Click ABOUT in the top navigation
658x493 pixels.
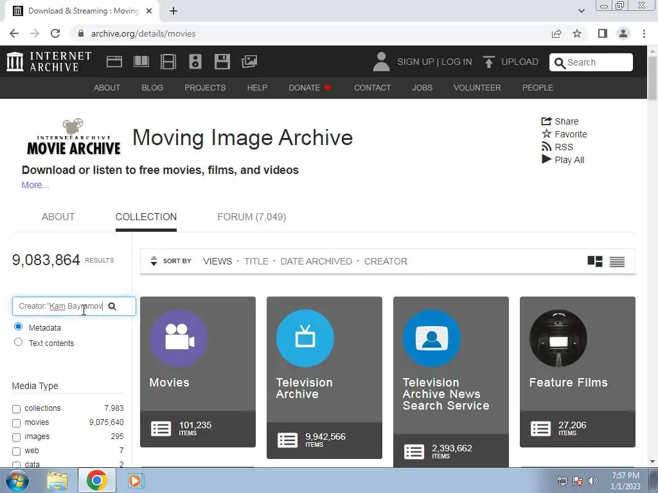[107, 87]
